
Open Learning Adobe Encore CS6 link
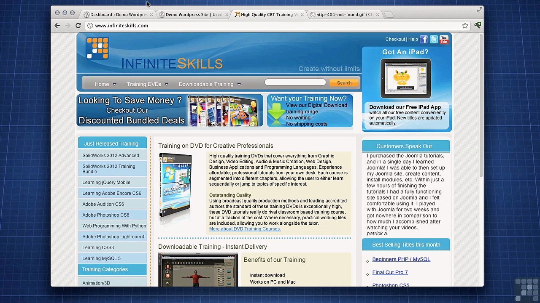pyautogui.click(x=112, y=194)
